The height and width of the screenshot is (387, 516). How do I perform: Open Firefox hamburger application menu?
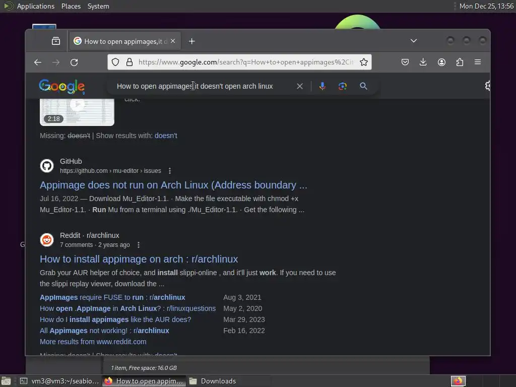pos(478,62)
